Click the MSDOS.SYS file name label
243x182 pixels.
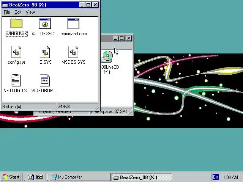(x=73, y=62)
